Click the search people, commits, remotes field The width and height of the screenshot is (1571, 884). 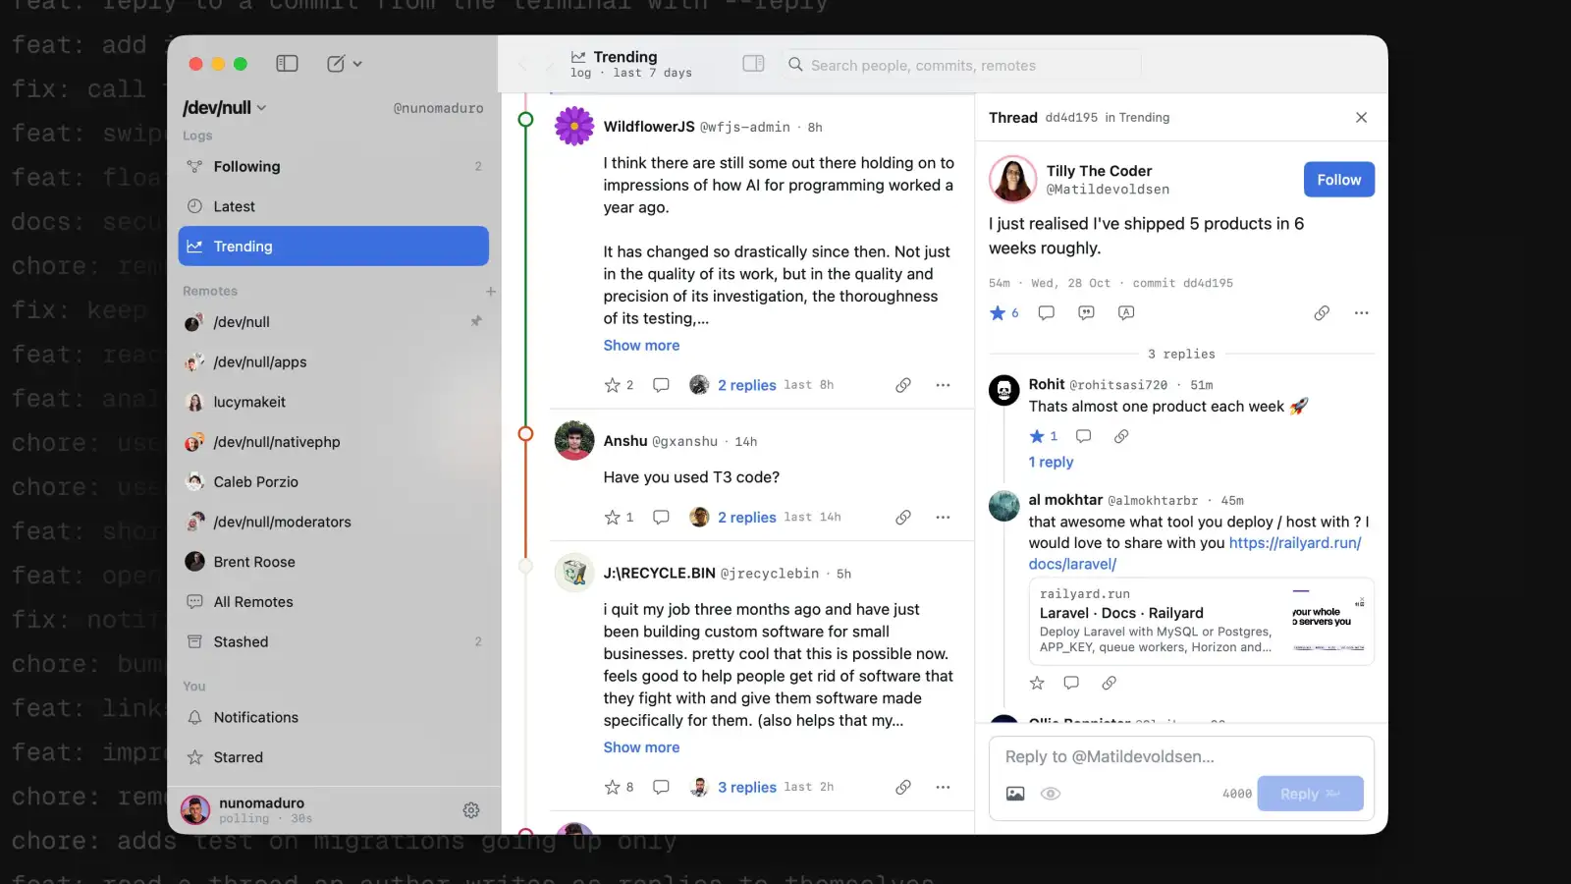pos(962,66)
